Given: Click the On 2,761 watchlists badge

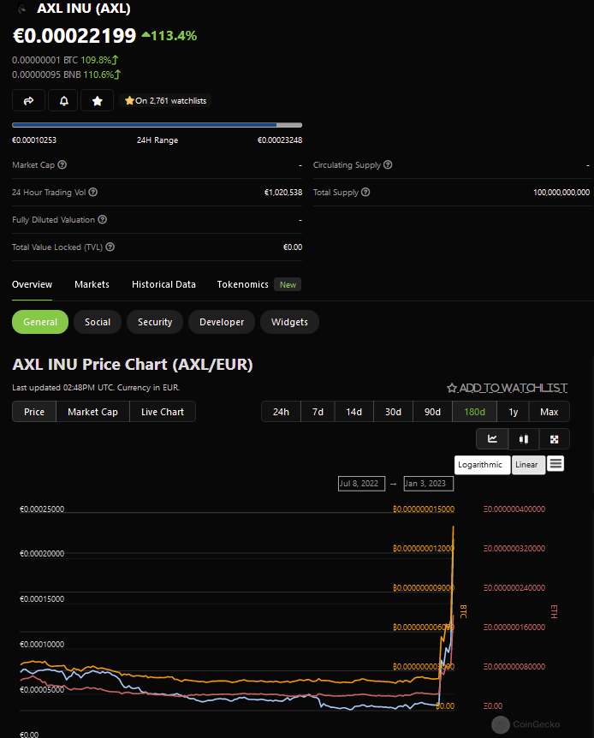Looking at the screenshot, I should pyautogui.click(x=165, y=100).
